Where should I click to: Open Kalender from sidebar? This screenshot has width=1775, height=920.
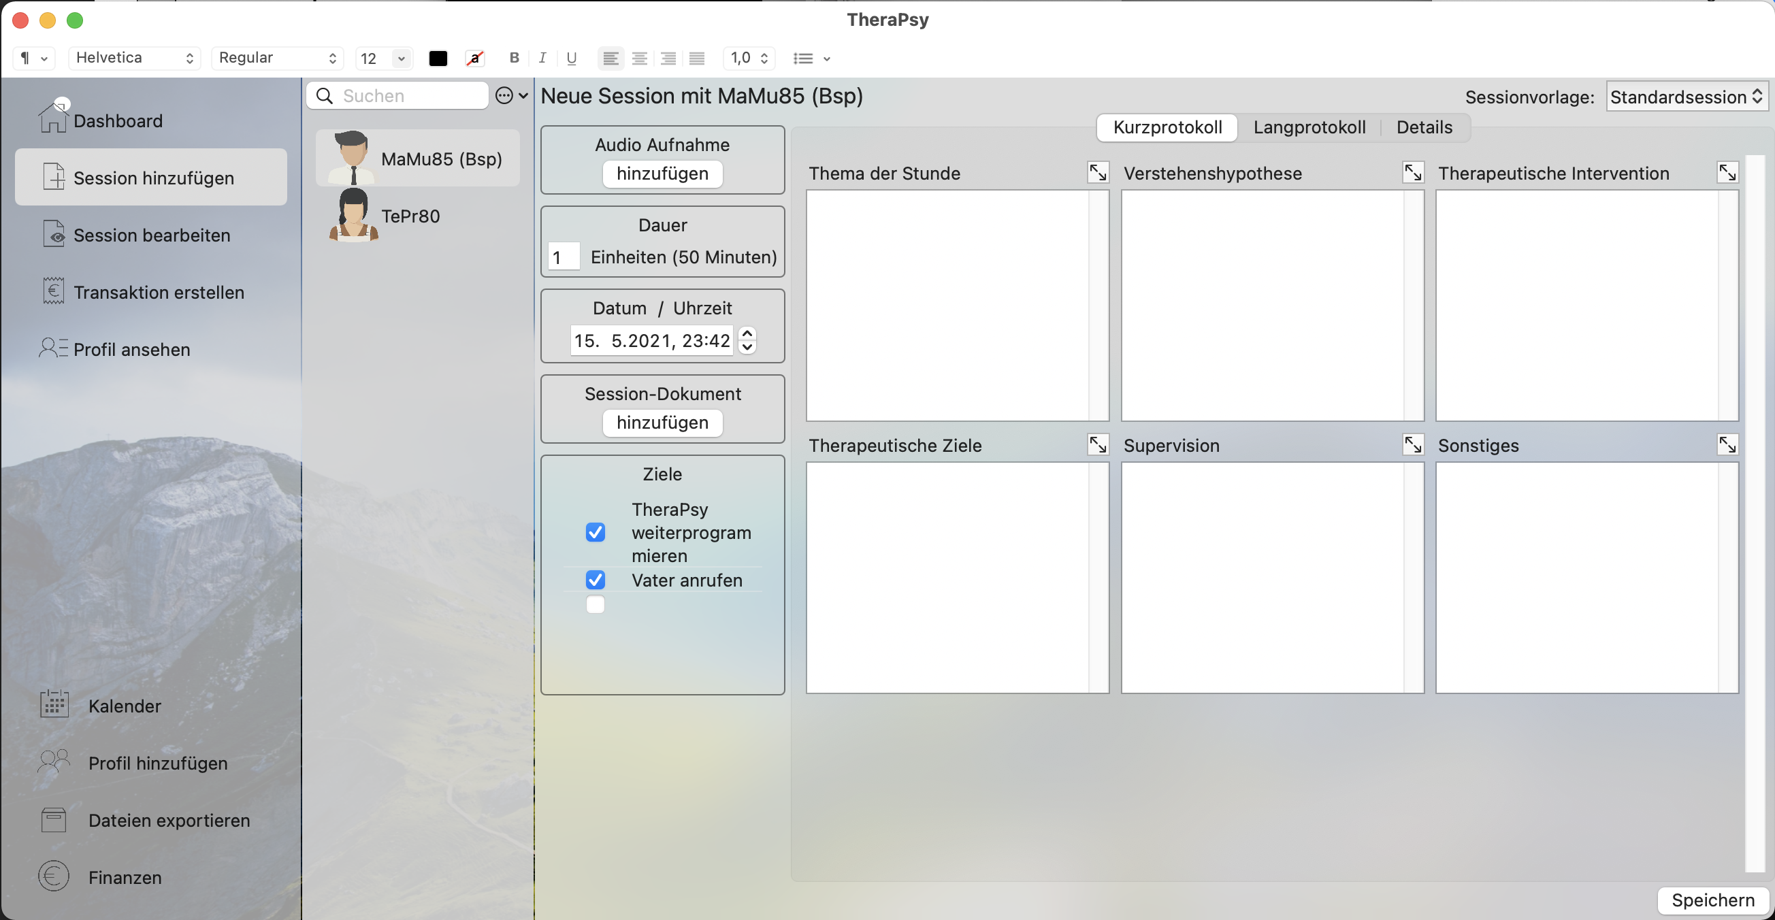[124, 706]
